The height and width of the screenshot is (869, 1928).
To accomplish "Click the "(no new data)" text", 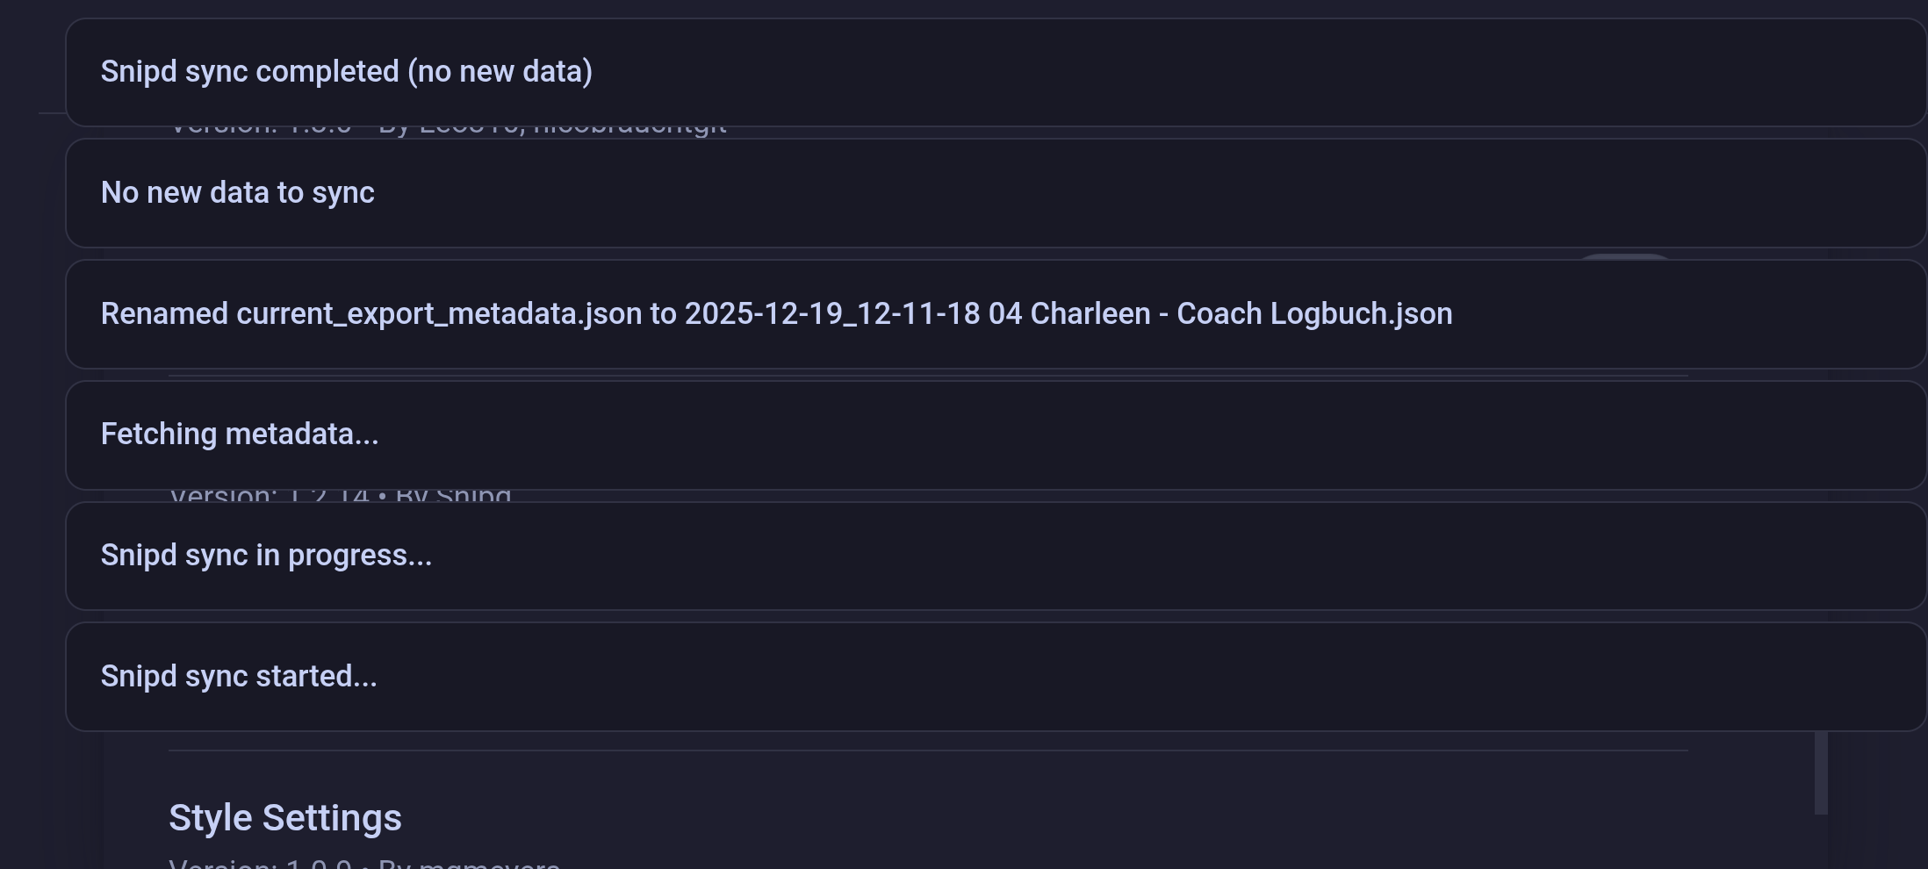I will (500, 72).
